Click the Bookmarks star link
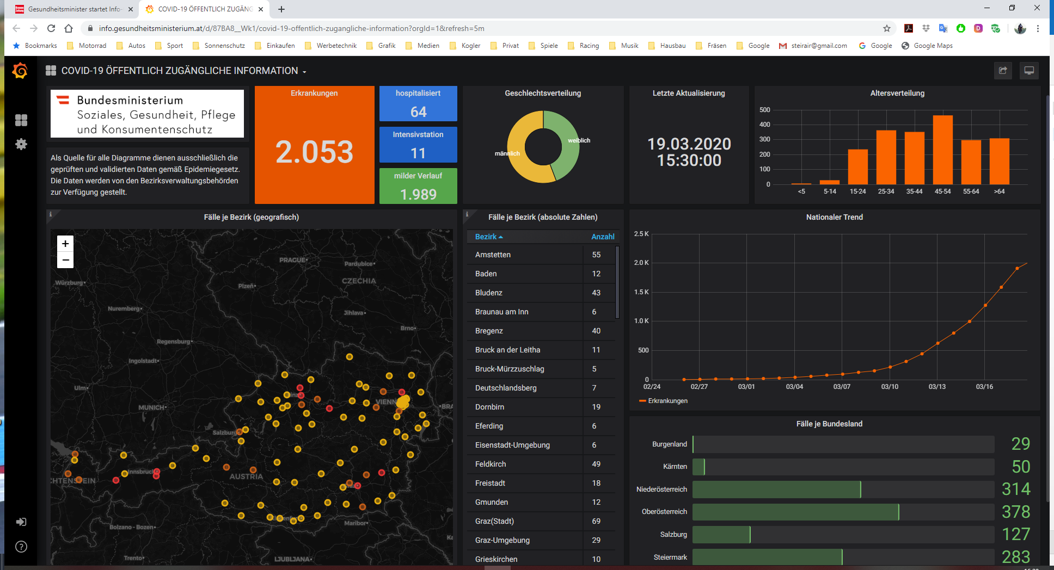The image size is (1054, 570). 35,46
